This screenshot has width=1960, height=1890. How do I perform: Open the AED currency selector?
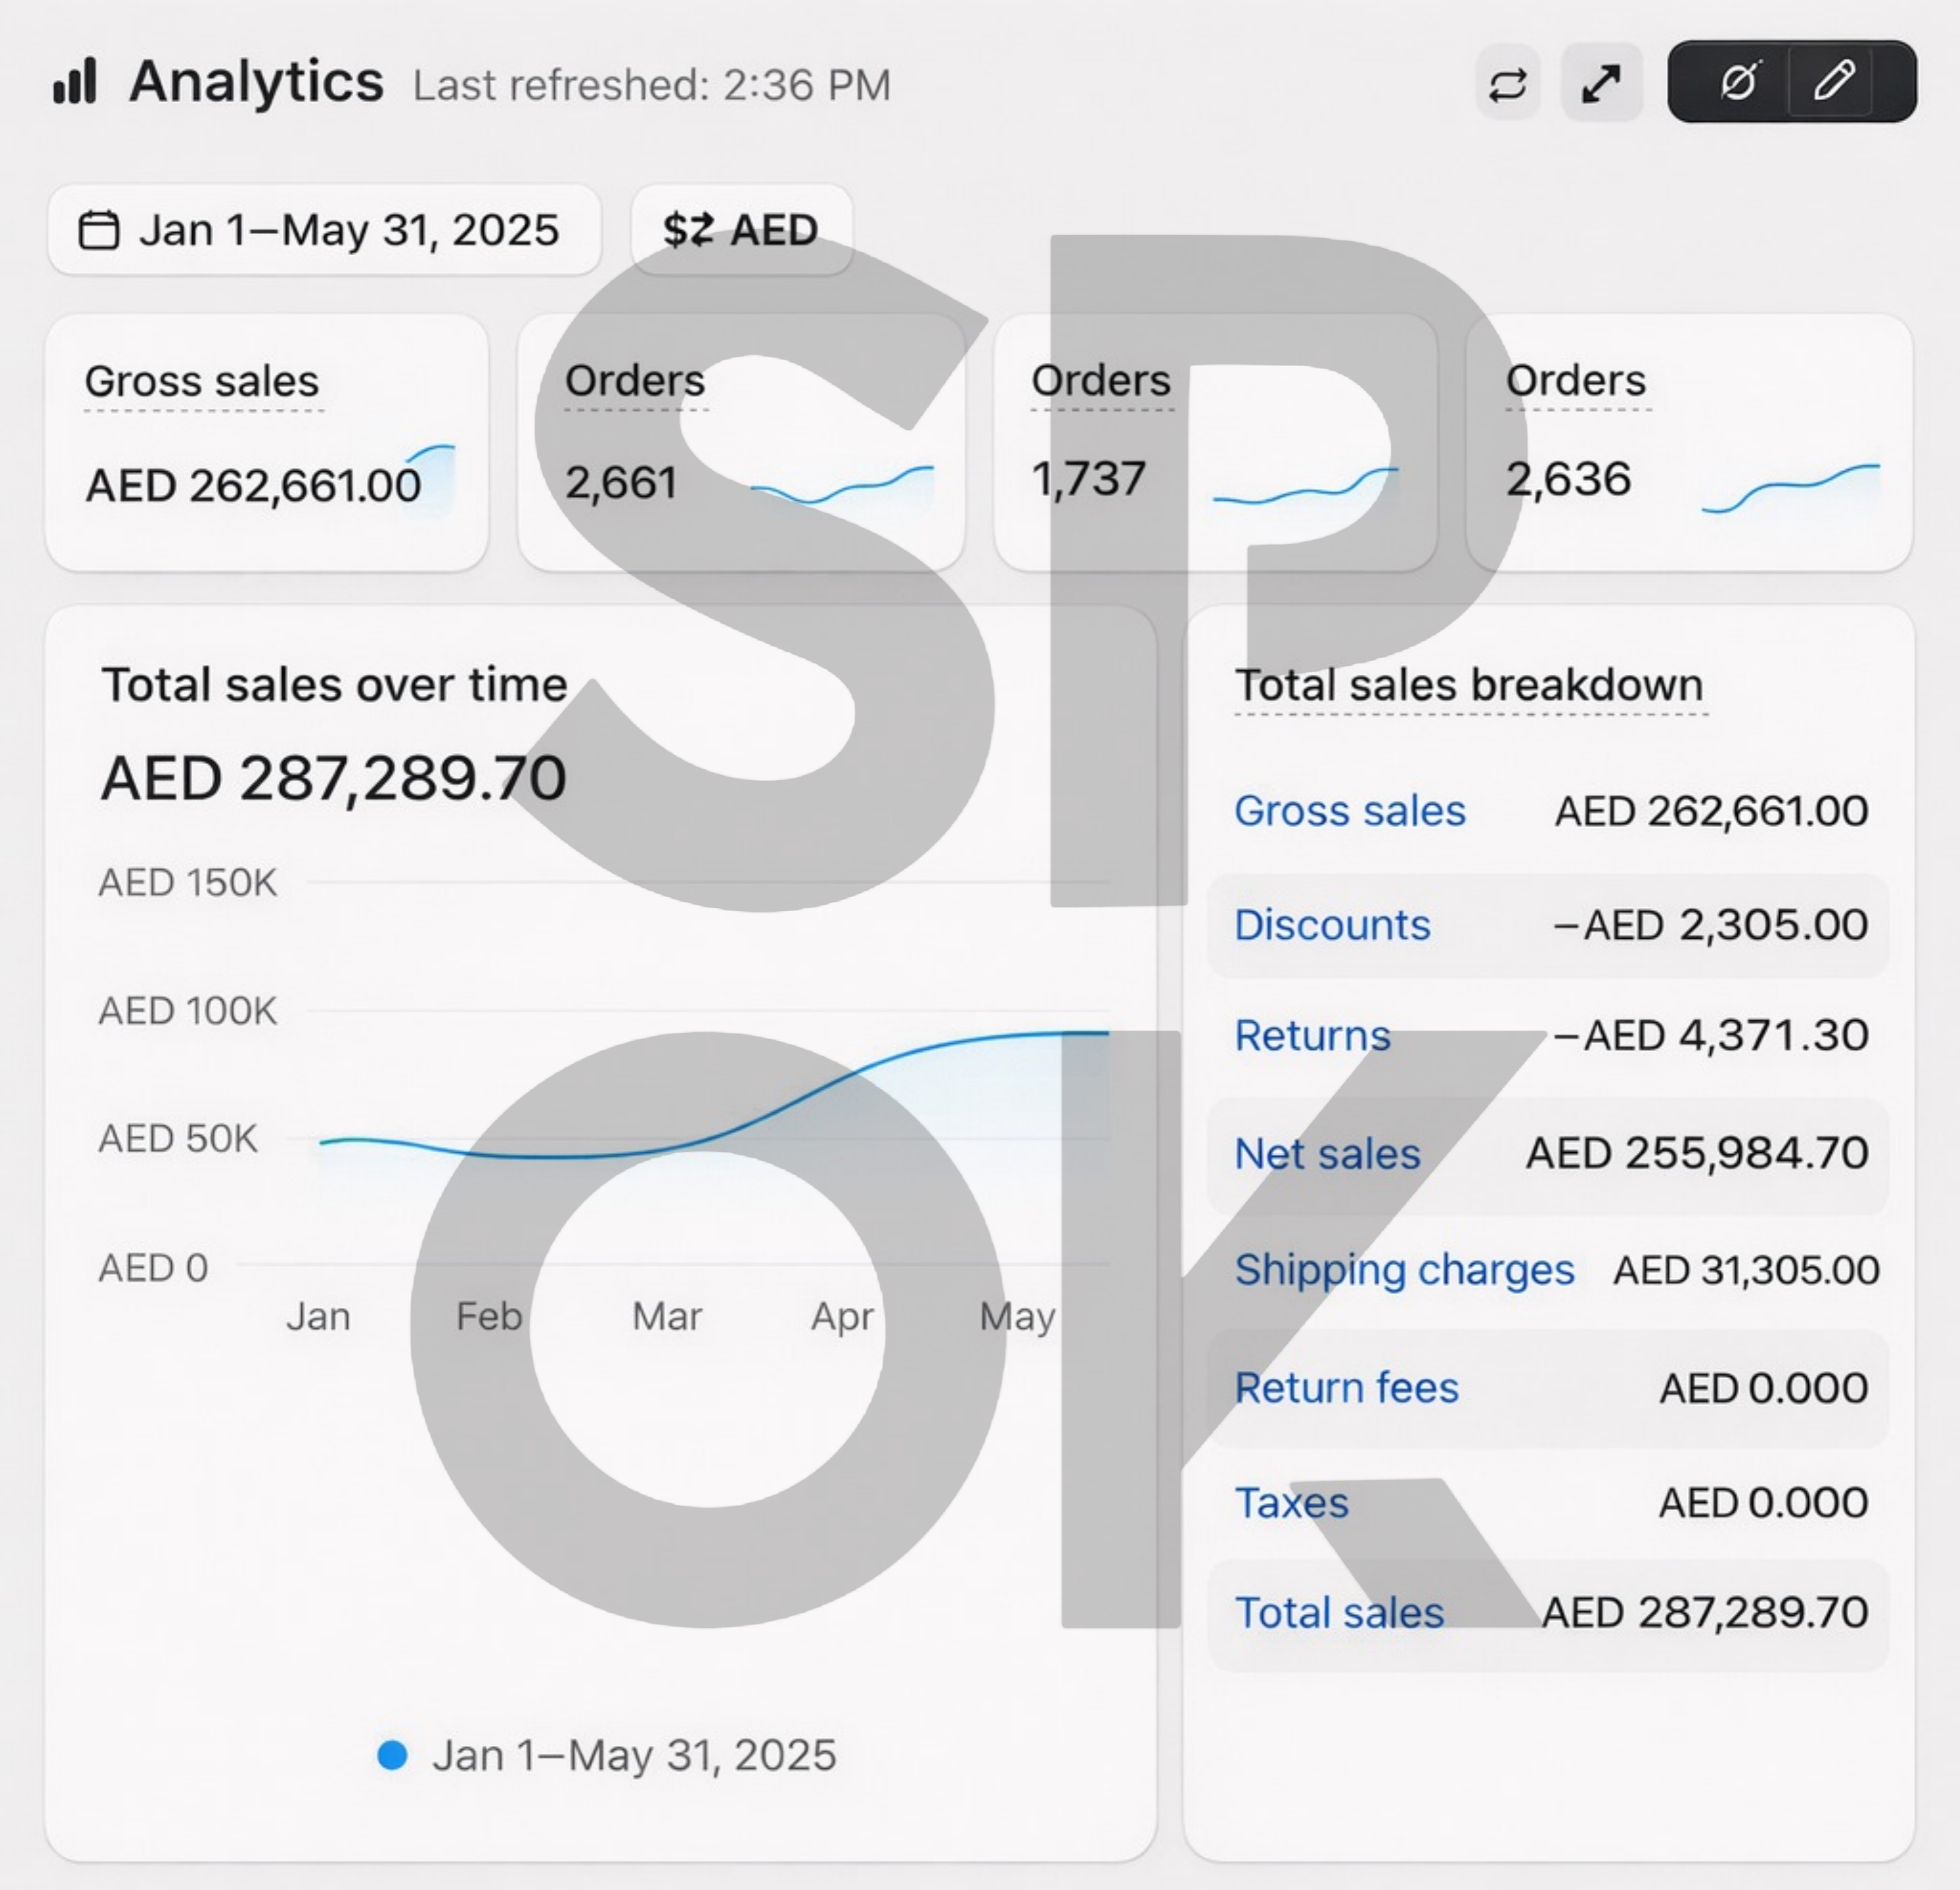coord(741,230)
